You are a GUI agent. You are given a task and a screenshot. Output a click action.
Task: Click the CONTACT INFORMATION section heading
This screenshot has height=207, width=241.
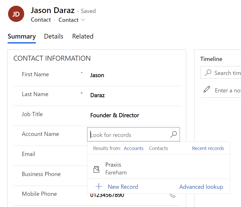[x=52, y=58]
